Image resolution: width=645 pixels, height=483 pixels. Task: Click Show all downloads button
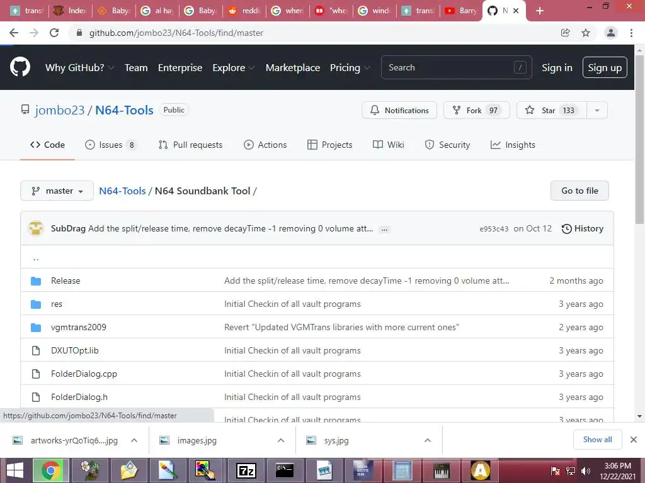click(x=597, y=440)
